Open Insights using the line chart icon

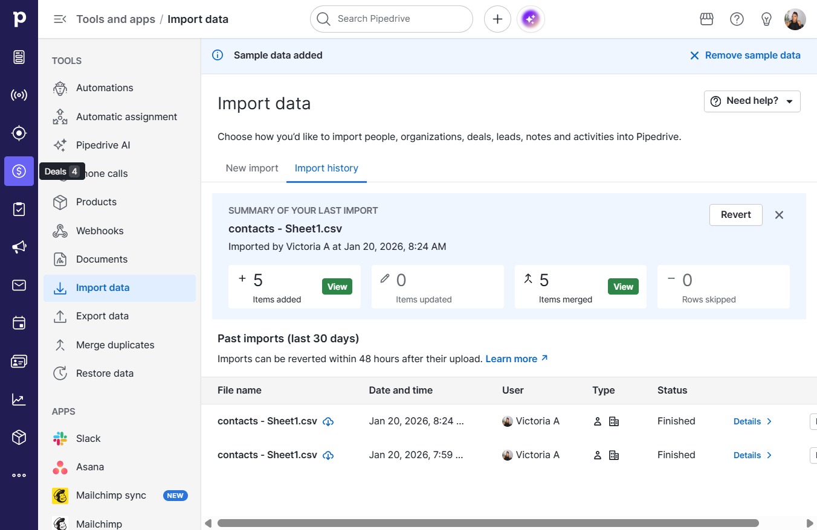click(19, 399)
